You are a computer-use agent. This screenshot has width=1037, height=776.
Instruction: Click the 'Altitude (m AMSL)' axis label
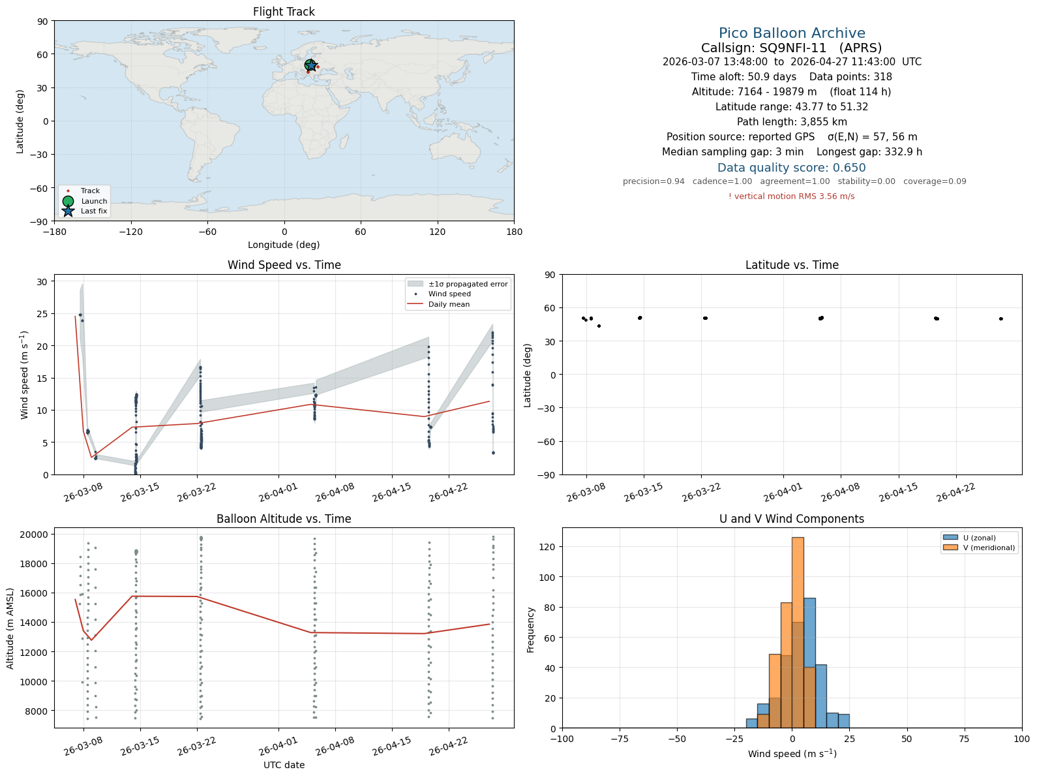[x=10, y=628]
